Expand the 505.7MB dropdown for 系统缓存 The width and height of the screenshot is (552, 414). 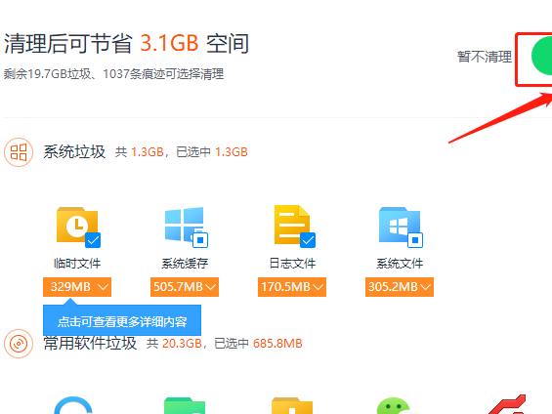tap(185, 287)
